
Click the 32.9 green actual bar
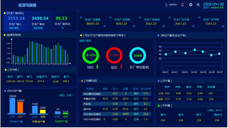point(65,113)
